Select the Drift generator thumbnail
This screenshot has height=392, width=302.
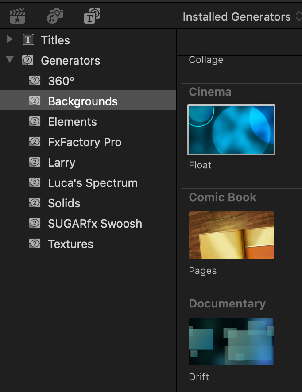coord(231,341)
